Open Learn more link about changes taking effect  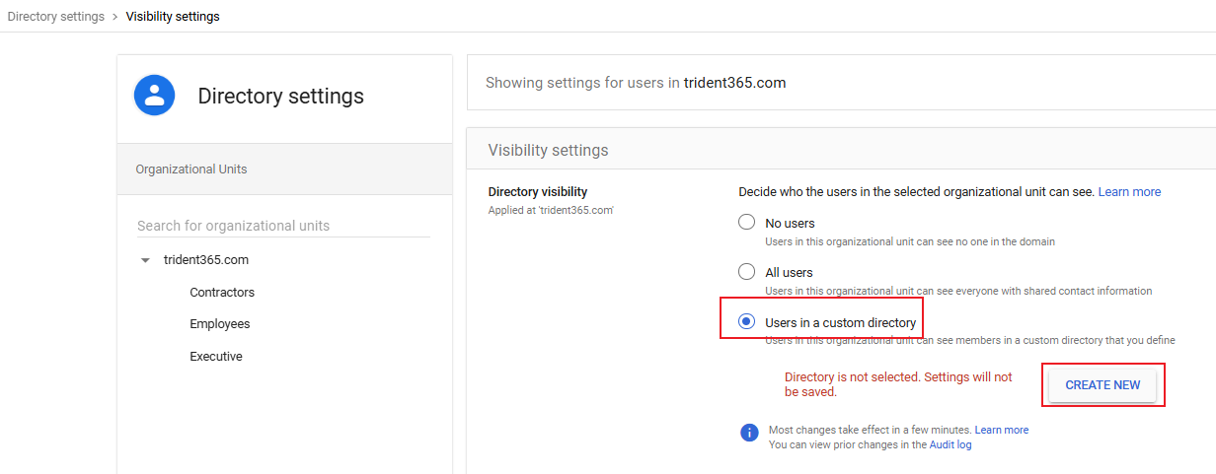click(1001, 431)
